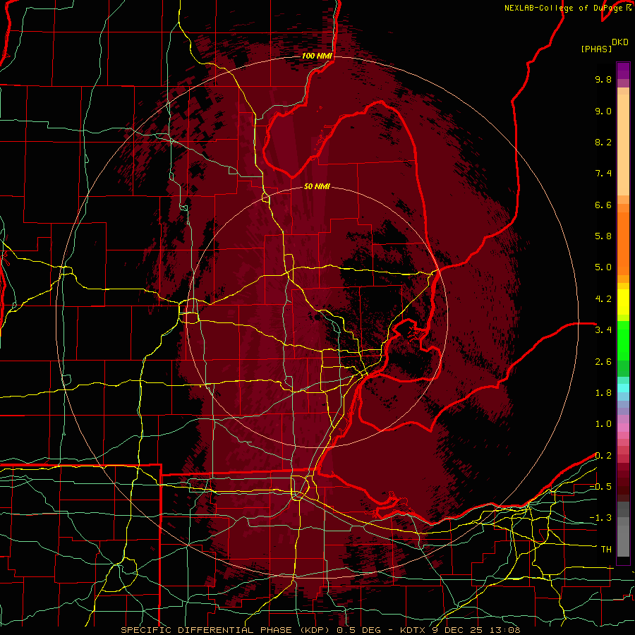Click the -0.5 value on the scale
Image resolution: width=635 pixels, height=635 pixels.
[600, 487]
